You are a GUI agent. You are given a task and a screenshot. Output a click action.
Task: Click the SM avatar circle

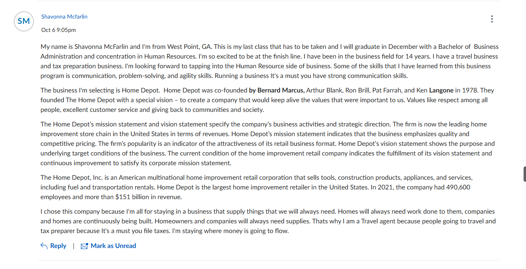click(24, 21)
